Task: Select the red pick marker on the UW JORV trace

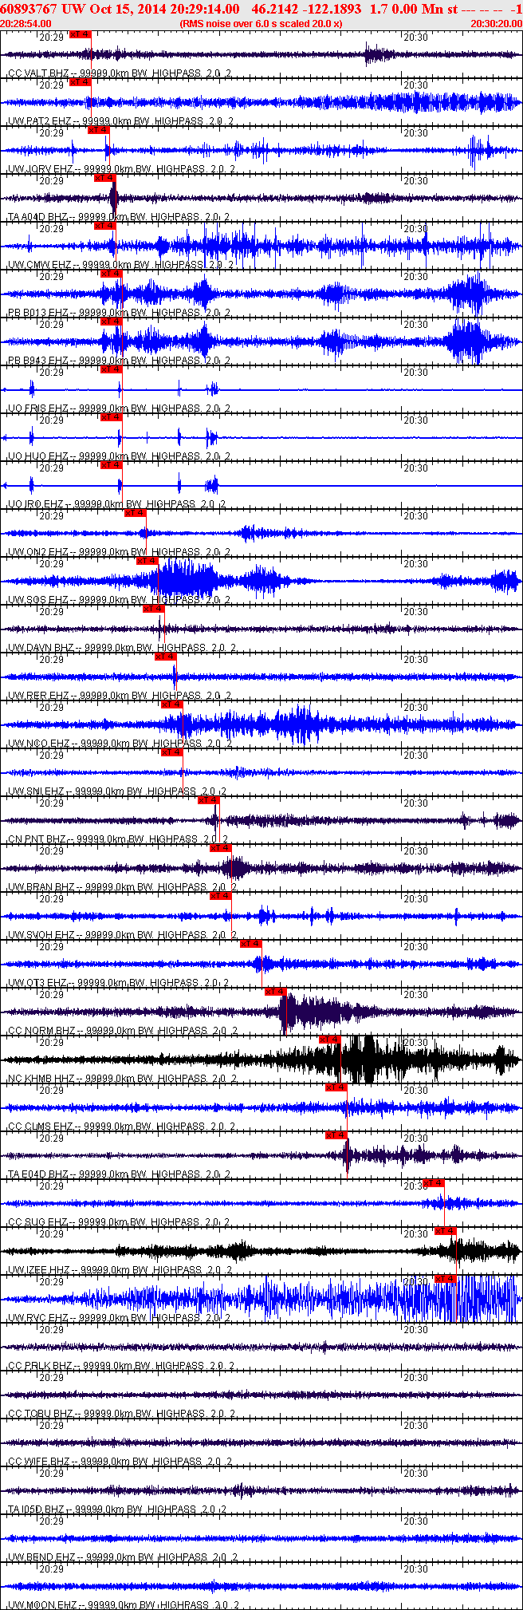Action: (98, 130)
